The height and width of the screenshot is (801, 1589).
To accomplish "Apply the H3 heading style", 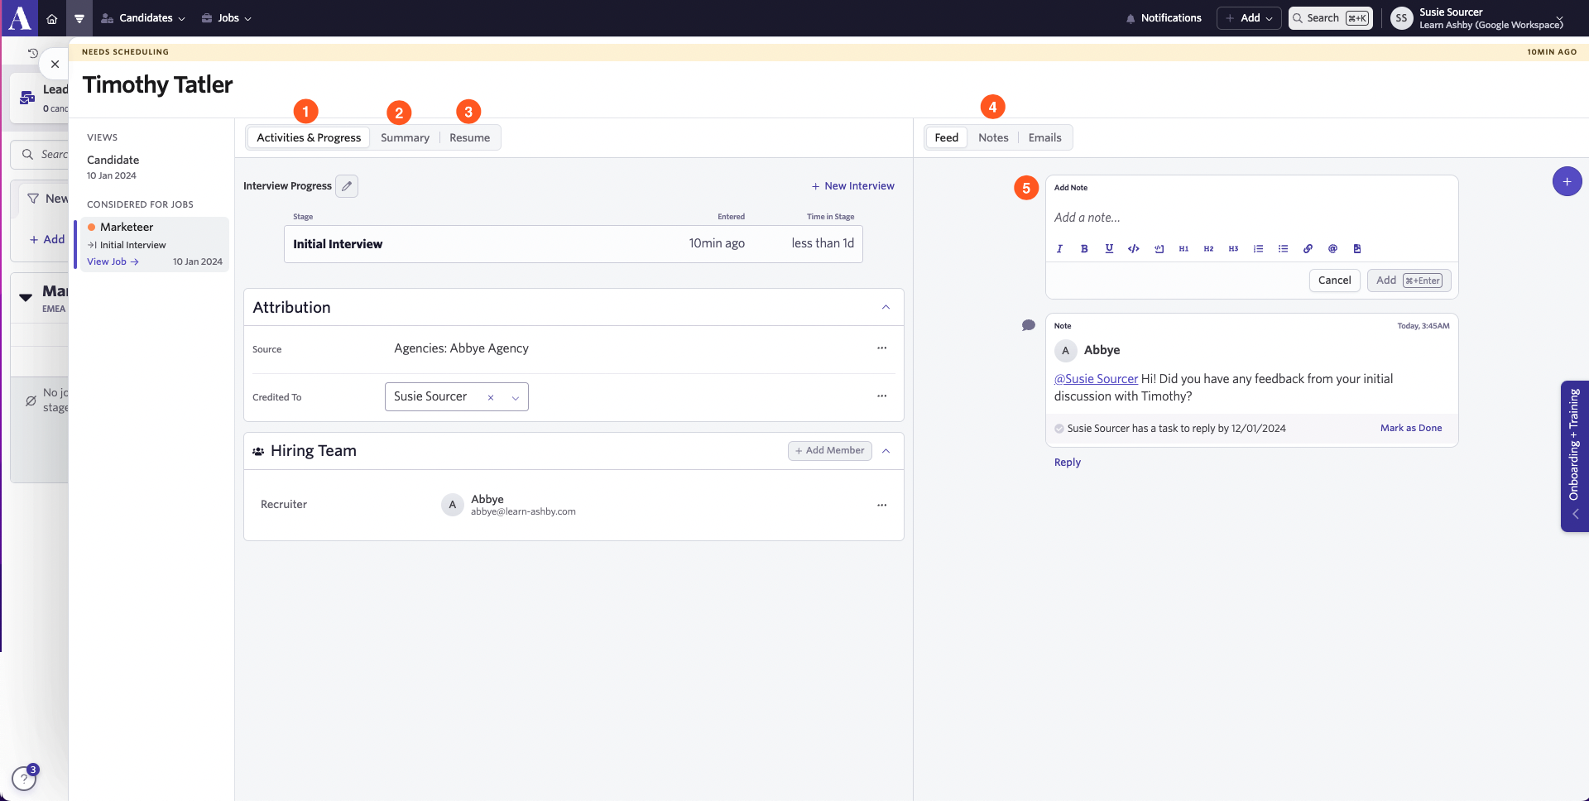I will [1233, 248].
